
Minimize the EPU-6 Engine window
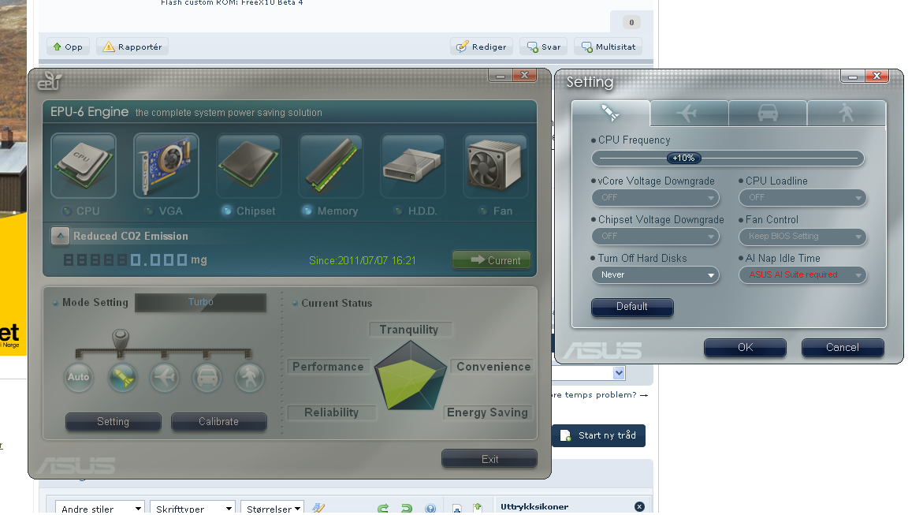(x=501, y=76)
